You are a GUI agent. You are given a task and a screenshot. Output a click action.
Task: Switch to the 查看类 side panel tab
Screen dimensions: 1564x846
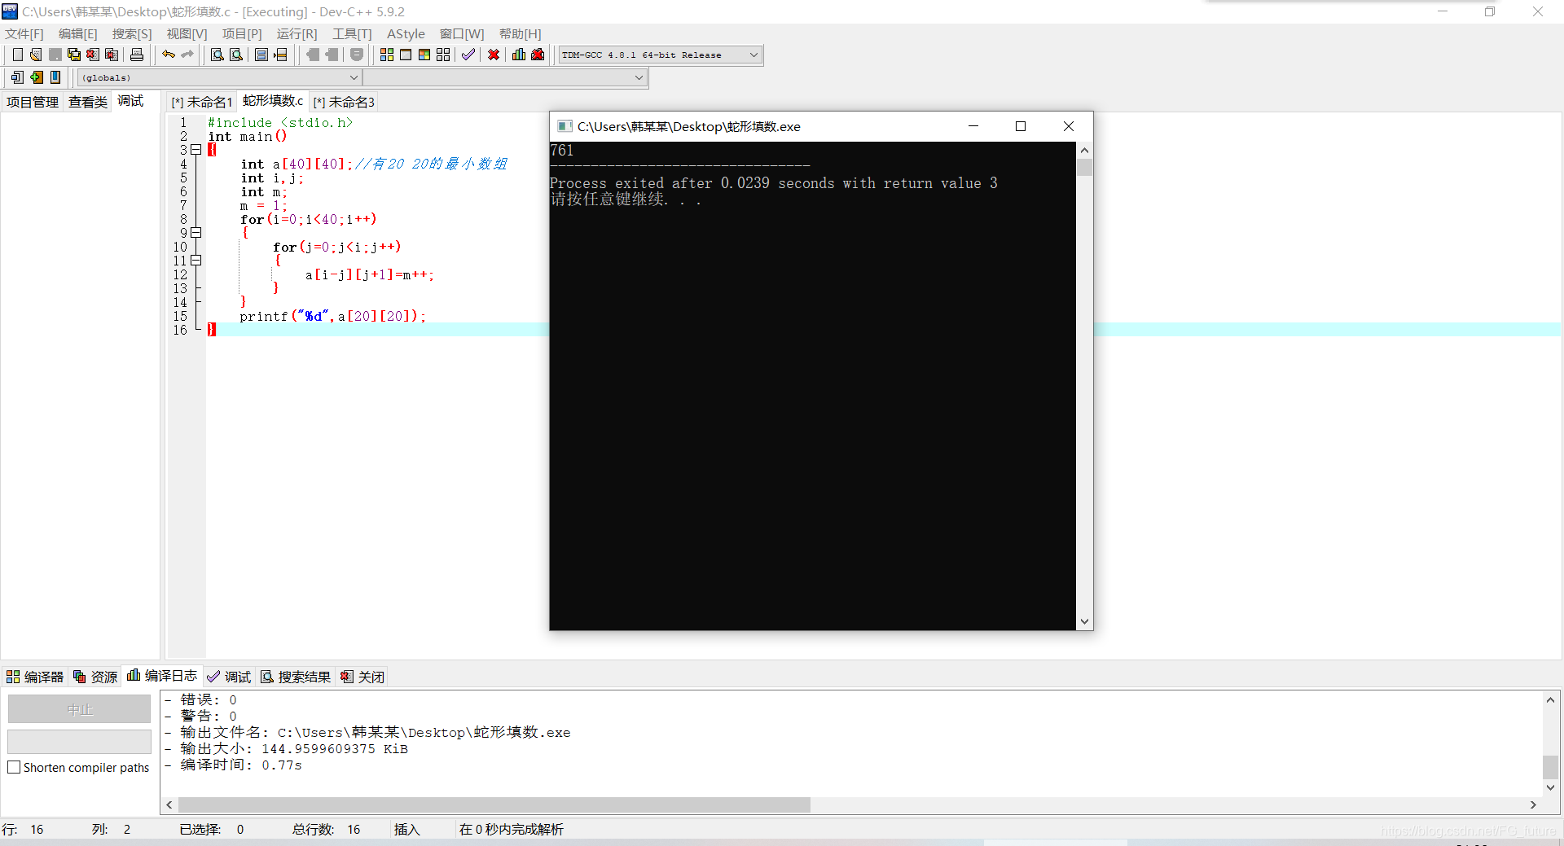pyautogui.click(x=88, y=102)
